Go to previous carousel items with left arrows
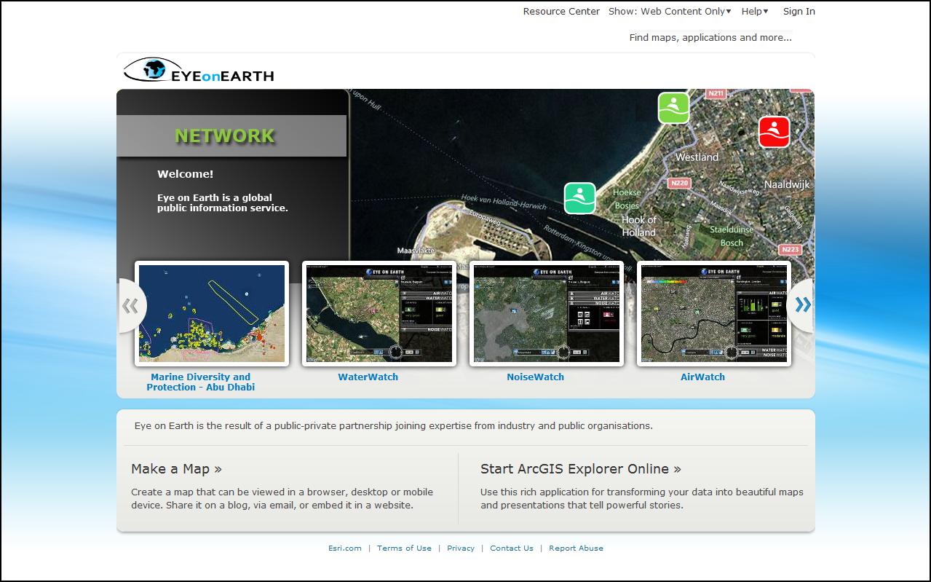The width and height of the screenshot is (931, 582). (x=131, y=305)
